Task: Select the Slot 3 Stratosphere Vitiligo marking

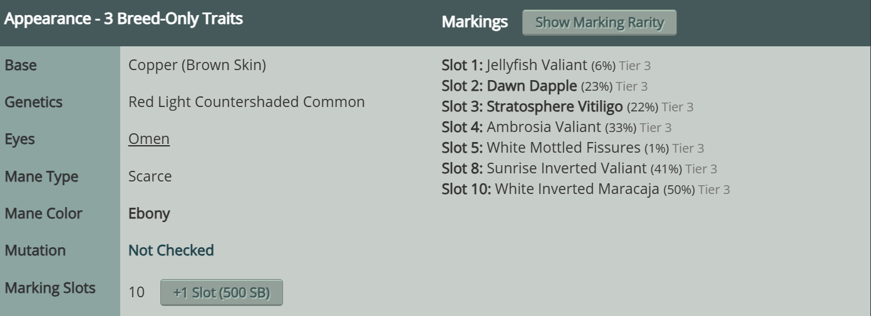Action: tap(554, 107)
